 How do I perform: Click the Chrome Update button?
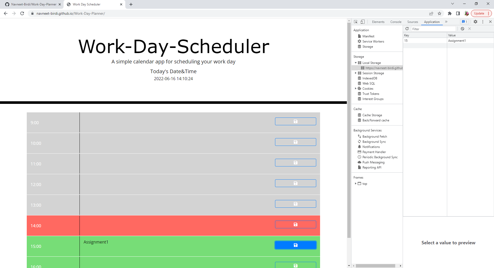click(481, 13)
